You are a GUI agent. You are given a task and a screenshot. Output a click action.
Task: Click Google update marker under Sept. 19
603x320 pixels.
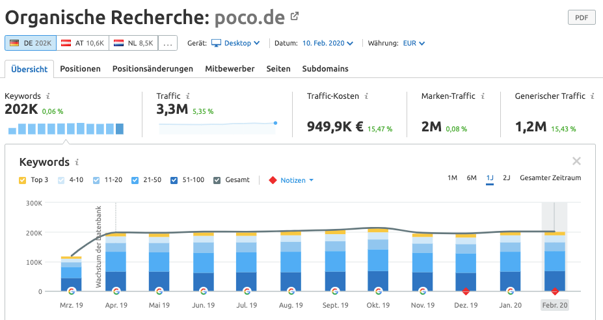click(x=336, y=291)
